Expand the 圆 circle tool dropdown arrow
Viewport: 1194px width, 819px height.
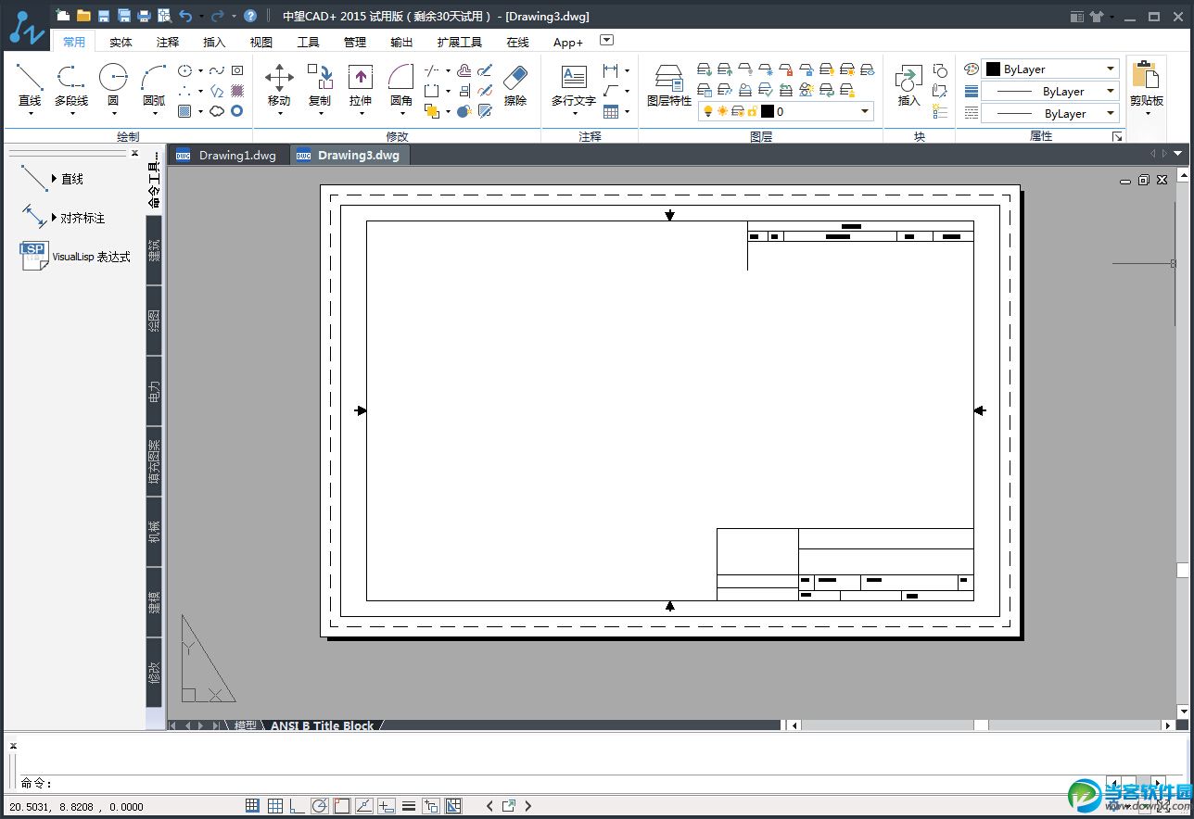coord(113,114)
